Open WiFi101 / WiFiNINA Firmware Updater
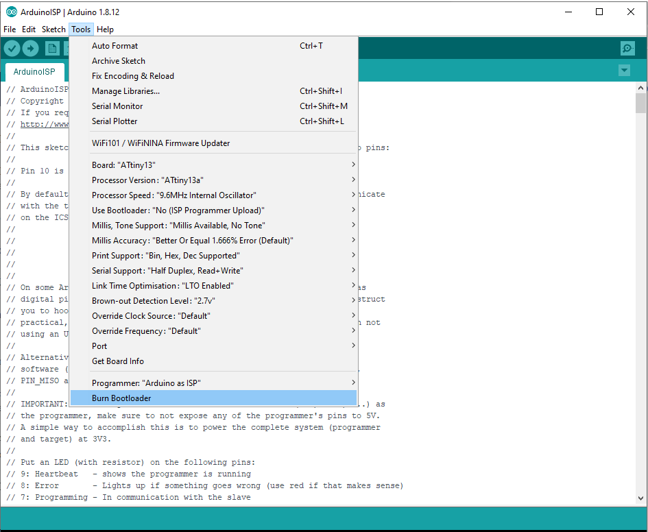The image size is (648, 532). [213, 143]
